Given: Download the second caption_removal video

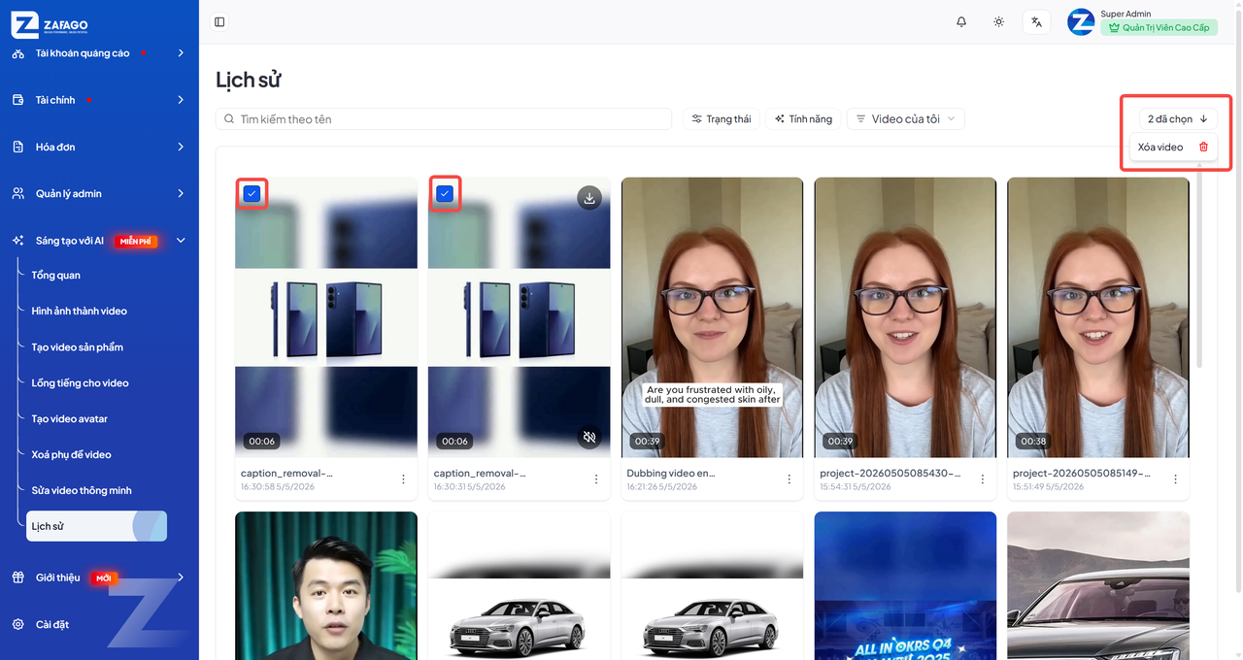Looking at the screenshot, I should tap(588, 198).
